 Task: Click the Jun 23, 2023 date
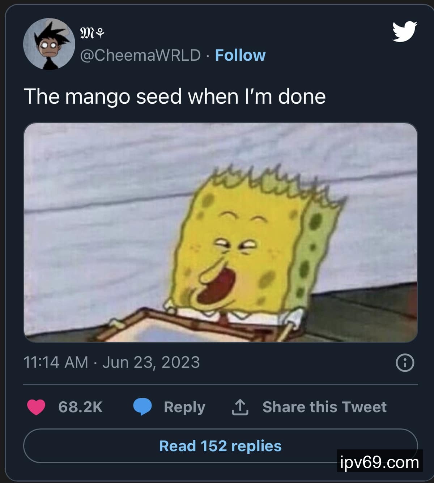[151, 362]
